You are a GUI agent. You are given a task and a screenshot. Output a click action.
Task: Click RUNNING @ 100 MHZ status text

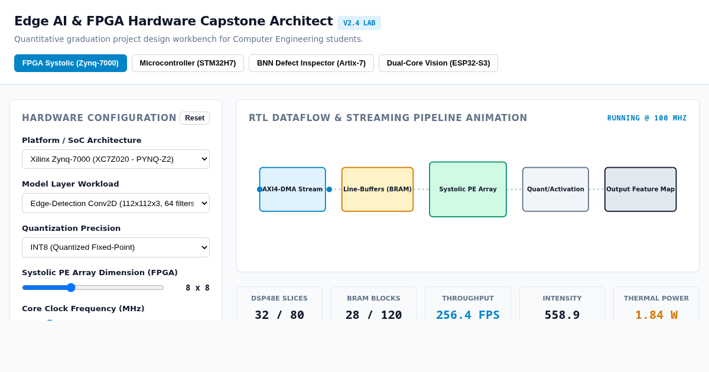coord(647,118)
